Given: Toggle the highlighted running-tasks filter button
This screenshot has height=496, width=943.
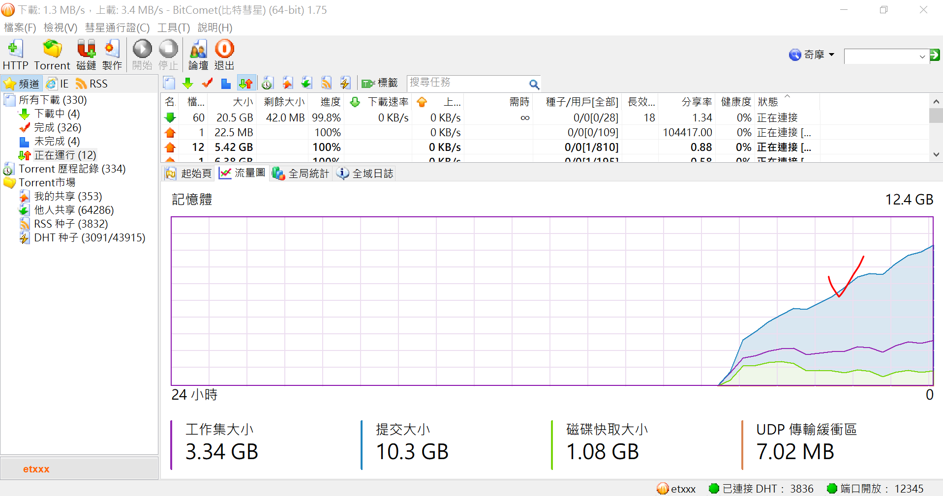Looking at the screenshot, I should click(246, 83).
